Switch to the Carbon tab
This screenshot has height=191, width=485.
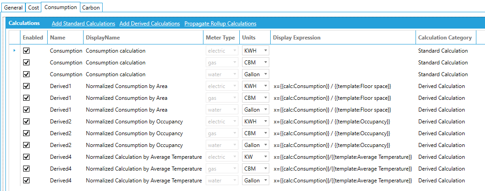(x=91, y=8)
